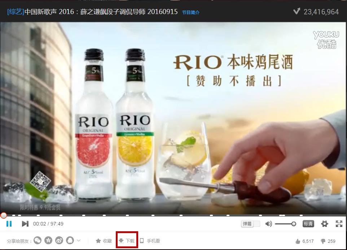Image resolution: width=347 pixels, height=250 pixels.
Task: Share the video to WeChat
Action: click(x=38, y=240)
